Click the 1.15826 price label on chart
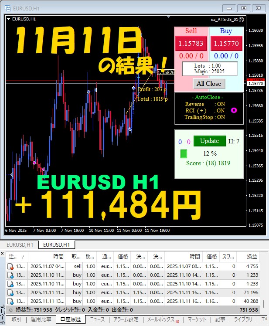Image resolution: width=269 pixels, height=326 pixels. 166,72
